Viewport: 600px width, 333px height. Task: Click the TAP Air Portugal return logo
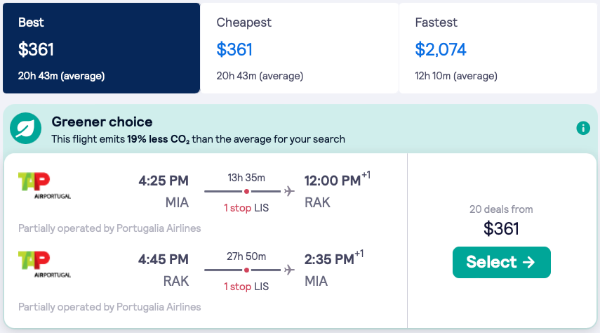pos(44,263)
